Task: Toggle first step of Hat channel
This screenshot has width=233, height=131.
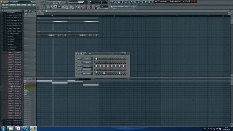Action: [x=96, y=66]
